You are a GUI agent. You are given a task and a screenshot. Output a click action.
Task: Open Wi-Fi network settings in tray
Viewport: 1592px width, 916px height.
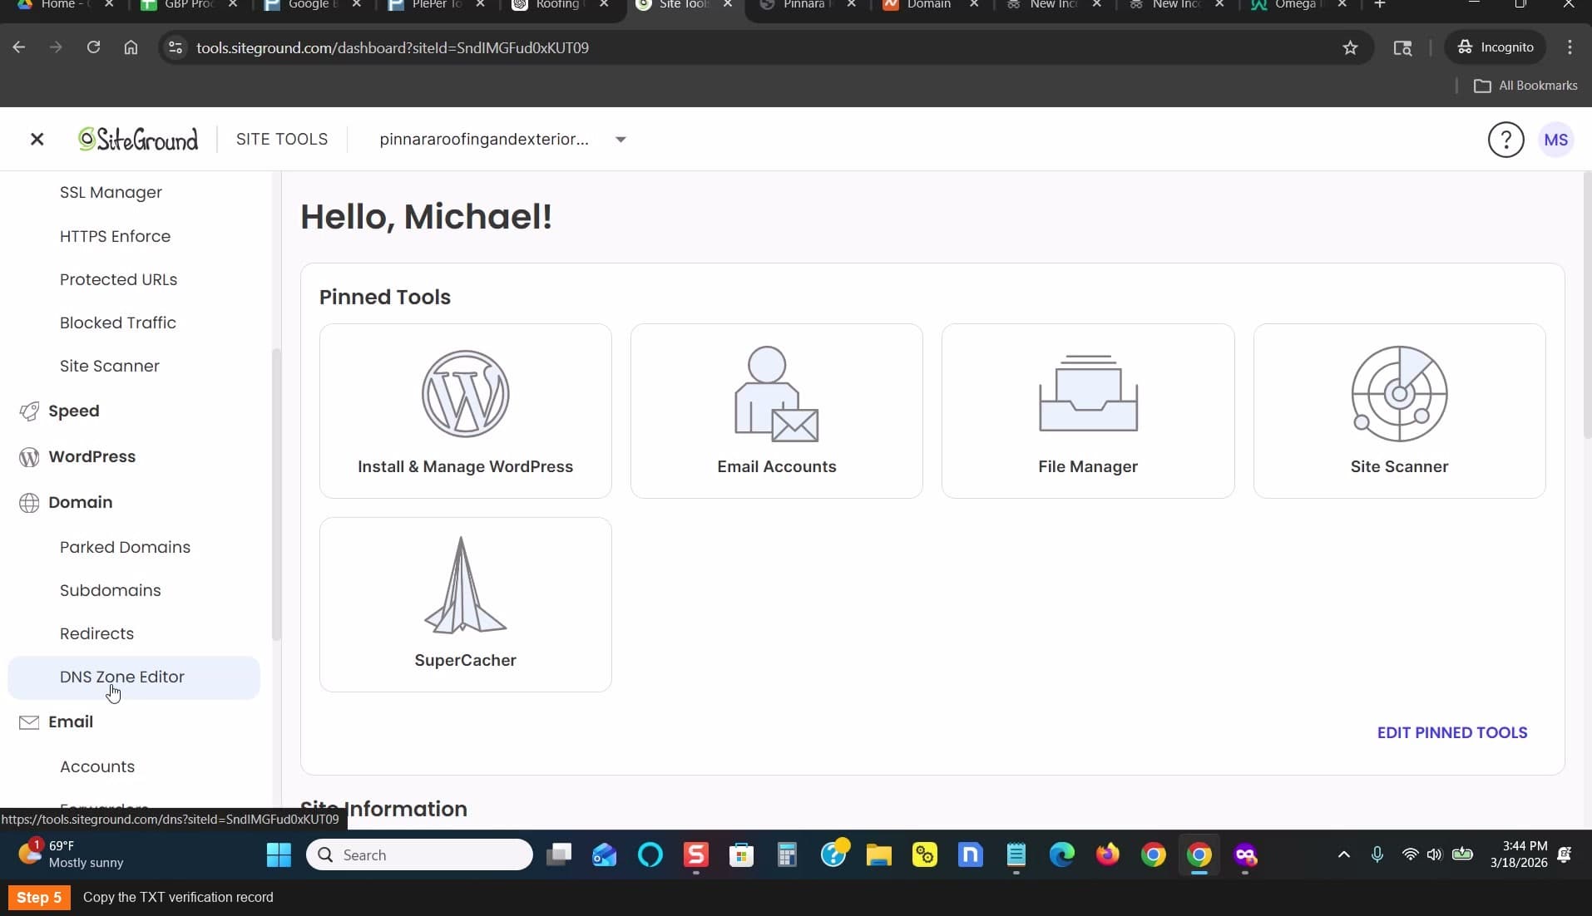(x=1410, y=854)
